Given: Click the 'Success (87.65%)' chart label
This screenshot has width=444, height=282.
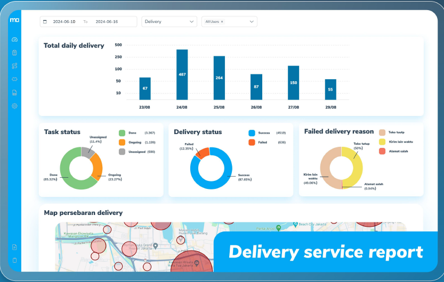Looking at the screenshot, I should [245, 177].
